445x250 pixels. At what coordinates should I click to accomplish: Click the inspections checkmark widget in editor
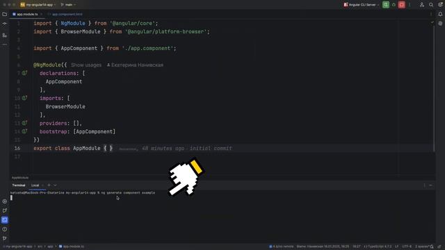pyautogui.click(x=432, y=22)
